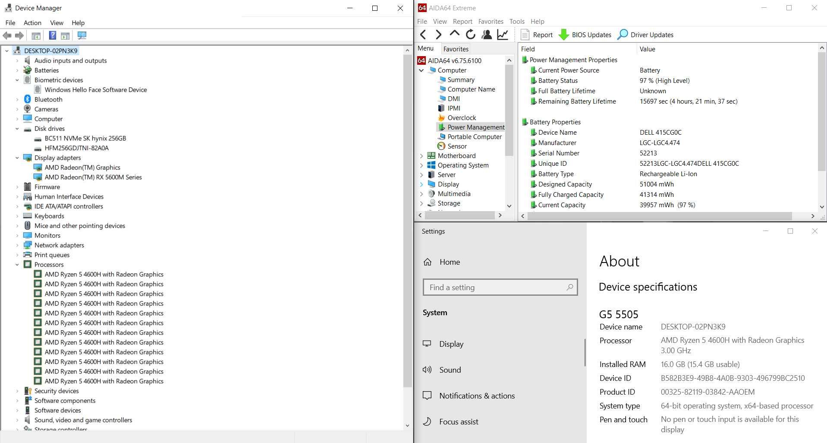Refresh AIDA64 page
This screenshot has height=443, width=827.
click(471, 35)
